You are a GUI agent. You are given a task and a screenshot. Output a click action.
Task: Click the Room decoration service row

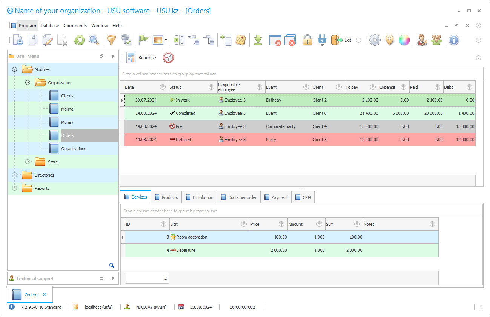click(x=192, y=237)
